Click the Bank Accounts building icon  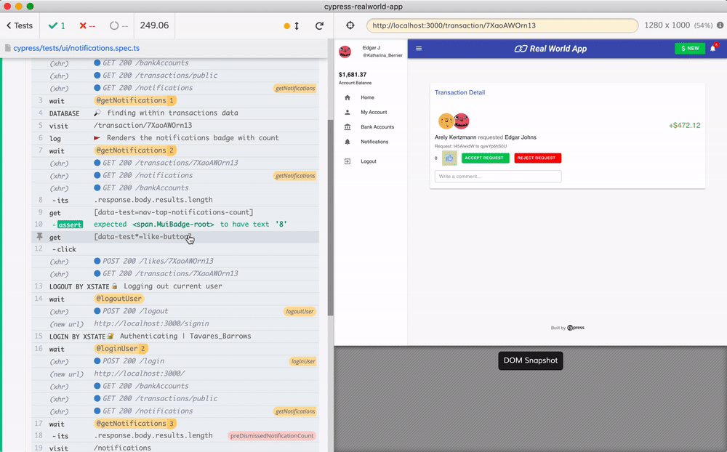pyautogui.click(x=348, y=127)
